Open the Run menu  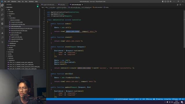(26, 1)
